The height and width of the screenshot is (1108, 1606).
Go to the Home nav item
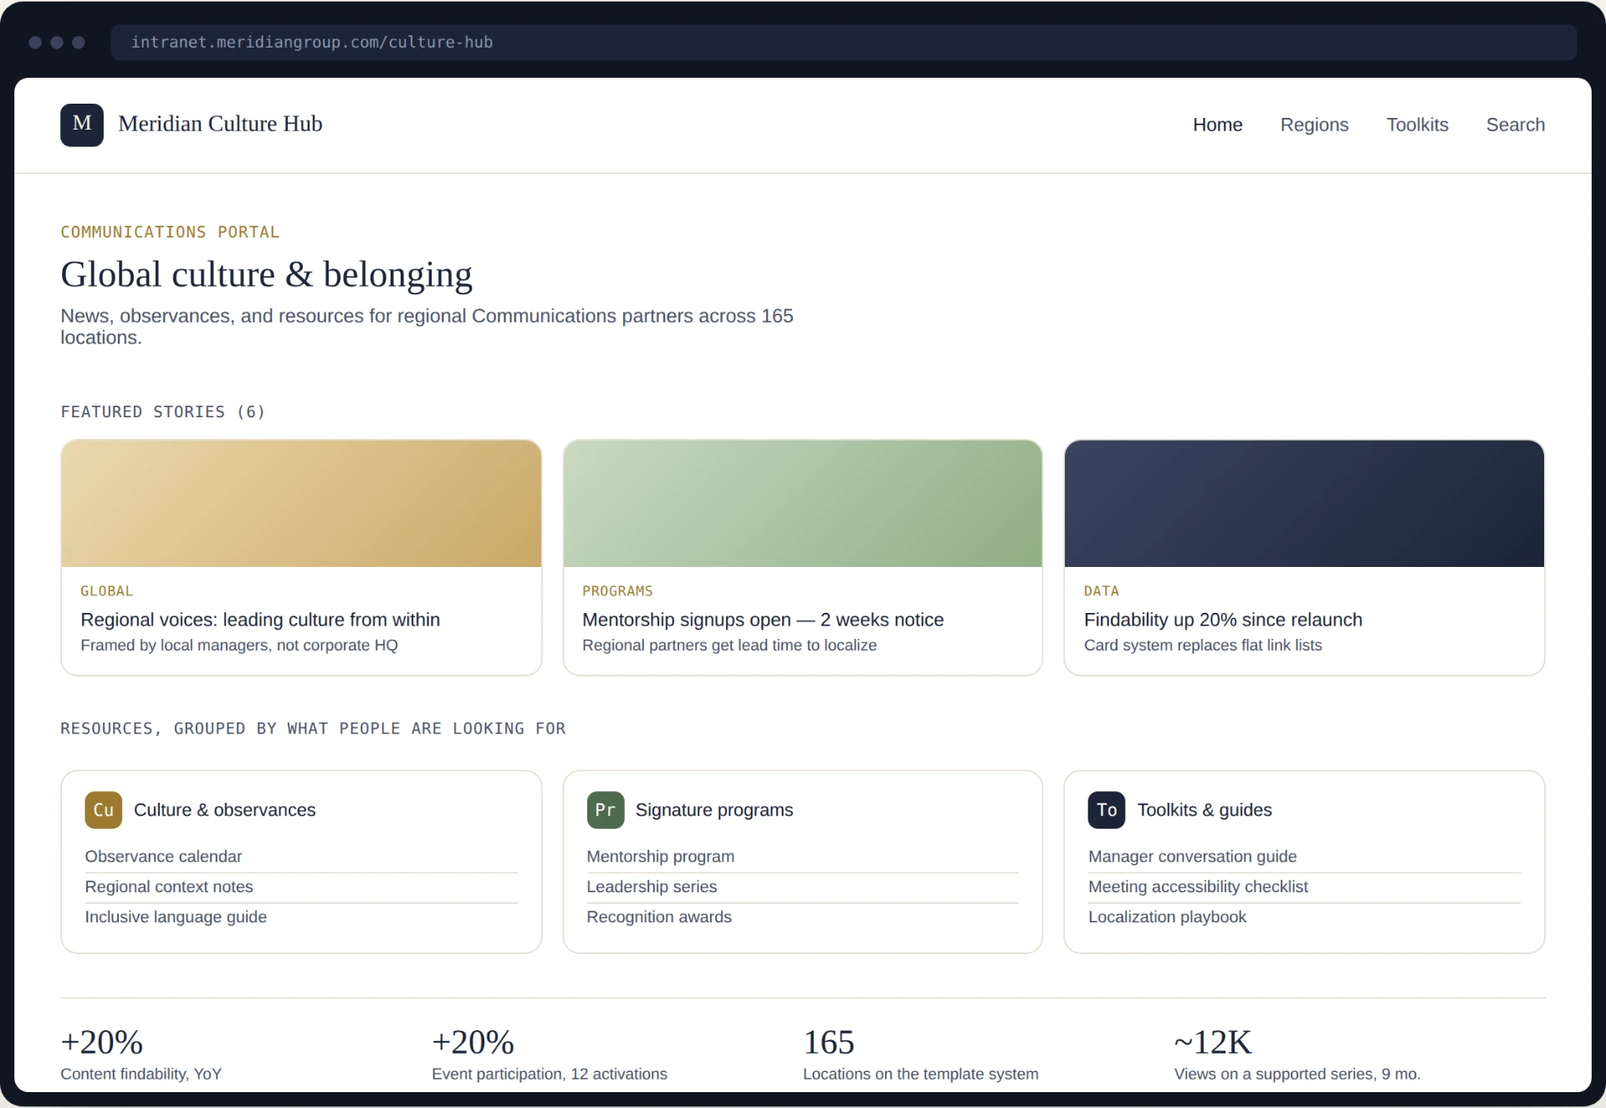click(1217, 125)
